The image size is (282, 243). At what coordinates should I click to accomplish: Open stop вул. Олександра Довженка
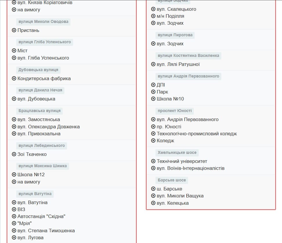click(48, 127)
